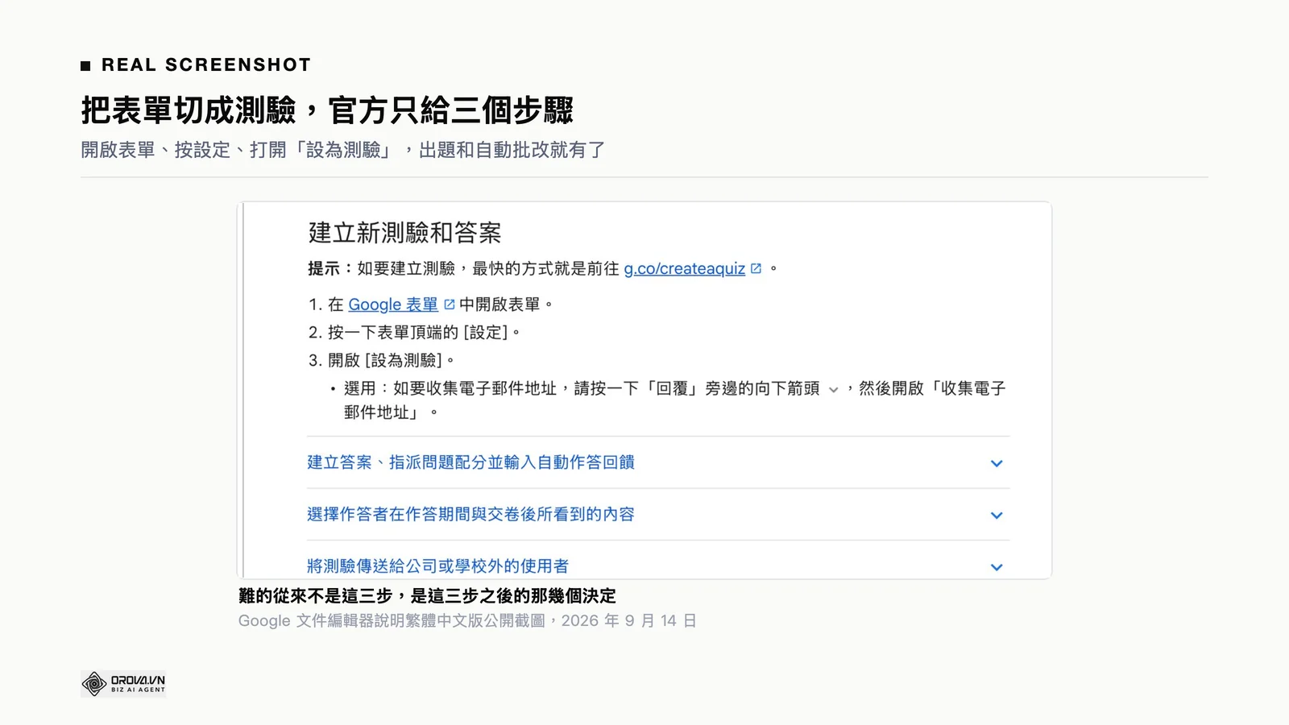Click heading 建立新測驗和答案
1289x725 pixels.
pos(404,233)
